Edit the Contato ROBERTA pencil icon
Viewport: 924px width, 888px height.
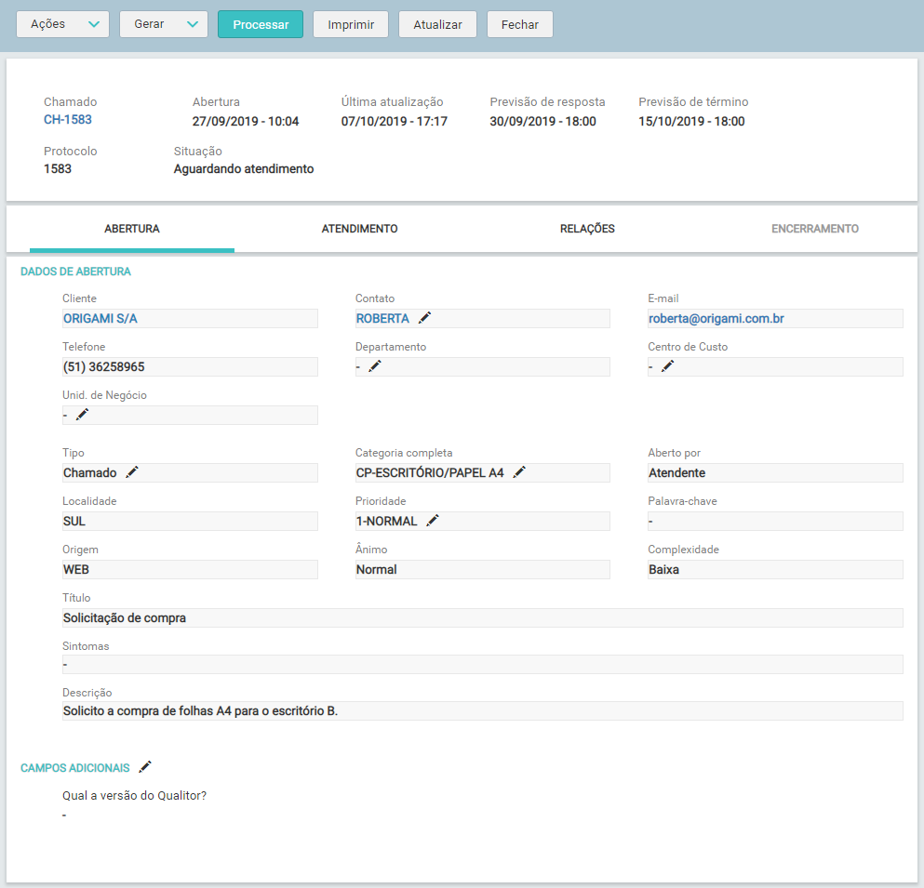424,318
